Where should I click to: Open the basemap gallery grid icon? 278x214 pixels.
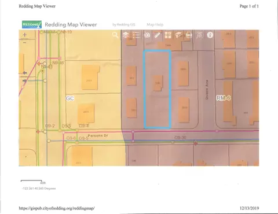pyautogui.click(x=168, y=35)
